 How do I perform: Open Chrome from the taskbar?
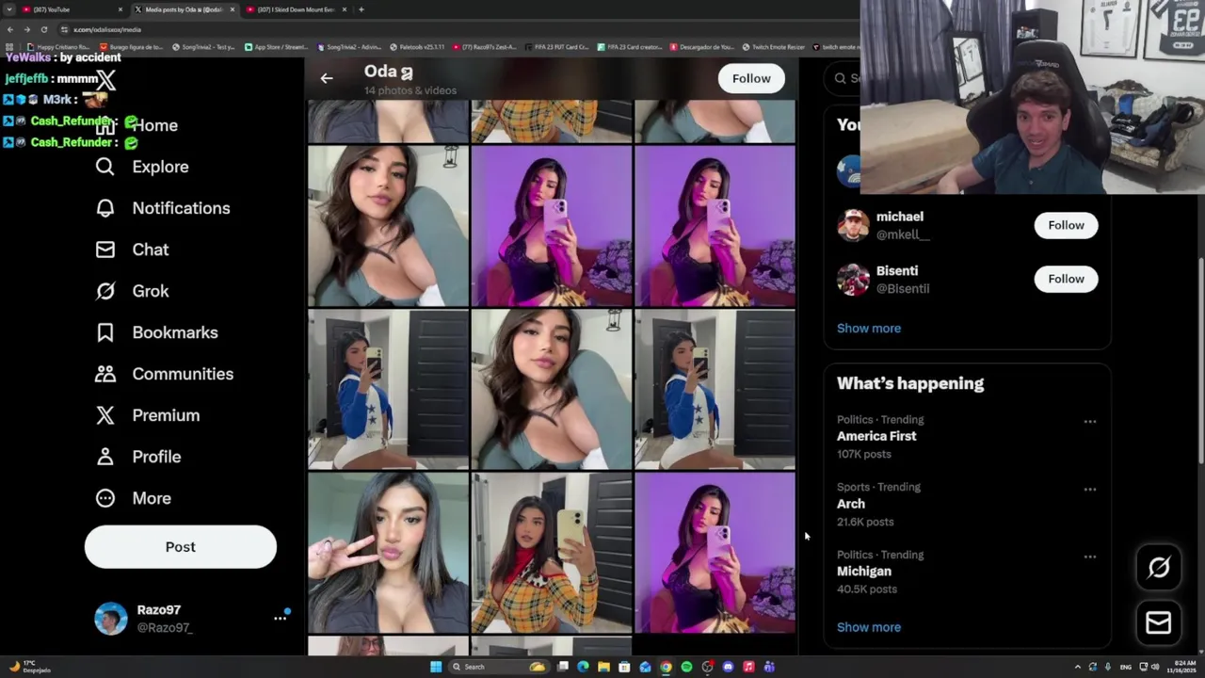[x=666, y=667]
